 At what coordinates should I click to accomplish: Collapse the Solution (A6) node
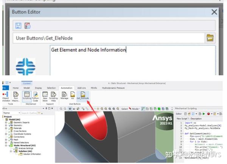(11, 151)
